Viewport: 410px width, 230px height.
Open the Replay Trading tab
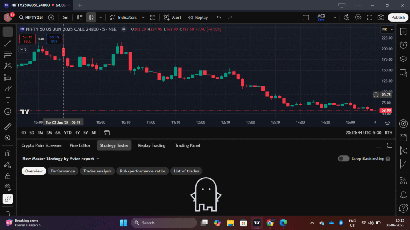[152, 145]
